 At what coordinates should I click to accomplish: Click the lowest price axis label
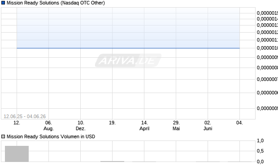pos(267,108)
